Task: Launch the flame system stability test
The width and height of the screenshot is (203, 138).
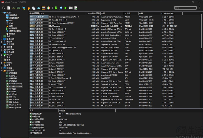Action: [x=29, y=8]
